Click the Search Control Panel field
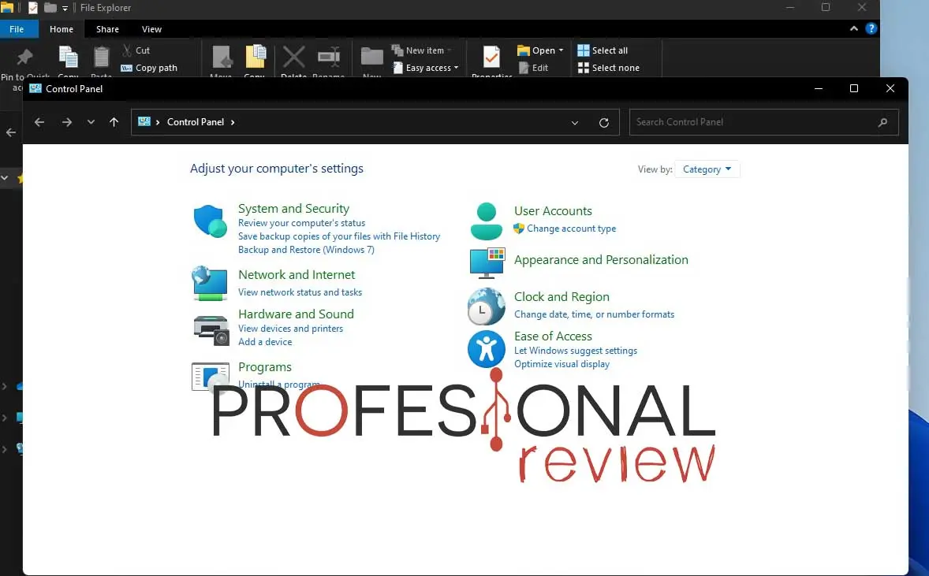This screenshot has width=929, height=576. click(763, 123)
